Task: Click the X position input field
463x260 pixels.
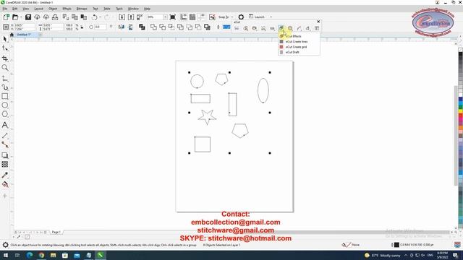Action: tap(24, 25)
